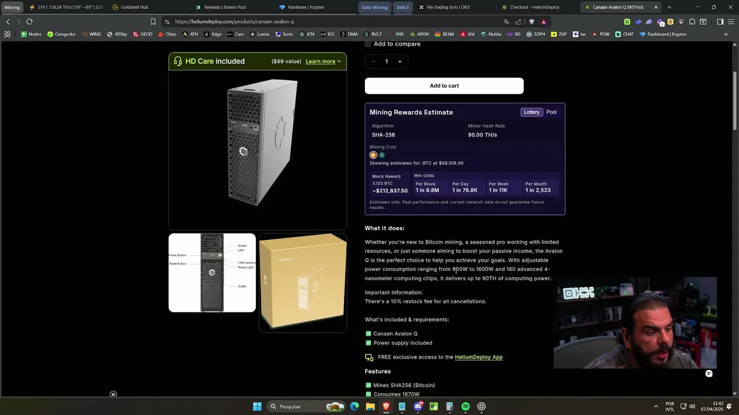
Task: Click the share icon in address bar
Action: pos(518,21)
